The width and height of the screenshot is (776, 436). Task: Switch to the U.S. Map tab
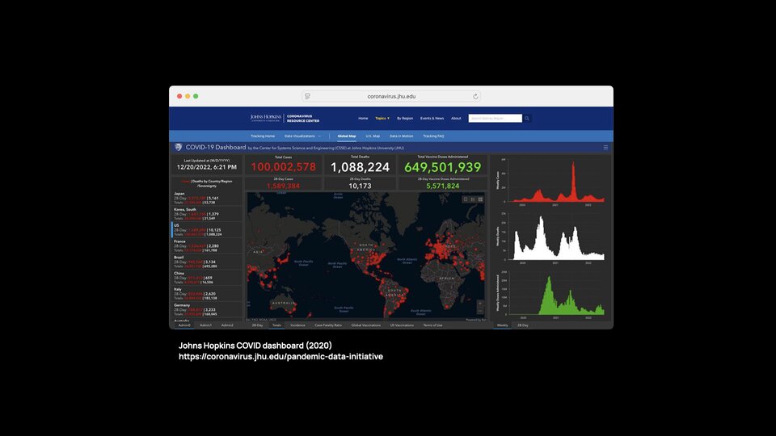click(373, 136)
